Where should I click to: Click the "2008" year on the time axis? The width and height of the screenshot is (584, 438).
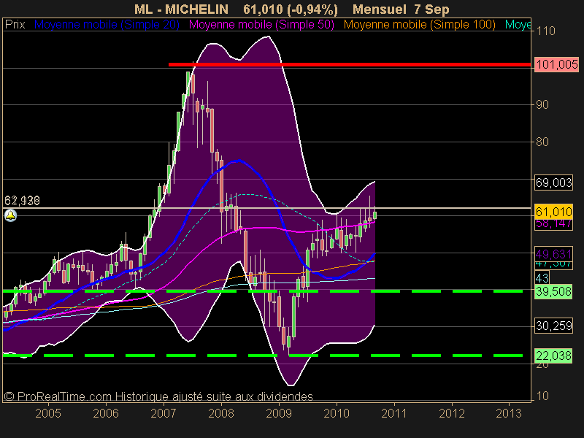click(x=221, y=413)
